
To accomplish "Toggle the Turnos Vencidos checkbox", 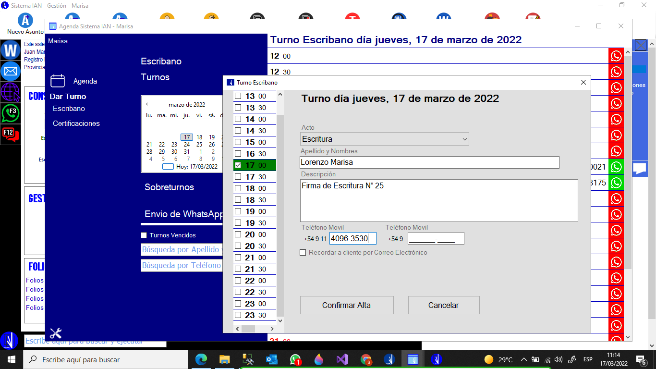I will click(144, 235).
